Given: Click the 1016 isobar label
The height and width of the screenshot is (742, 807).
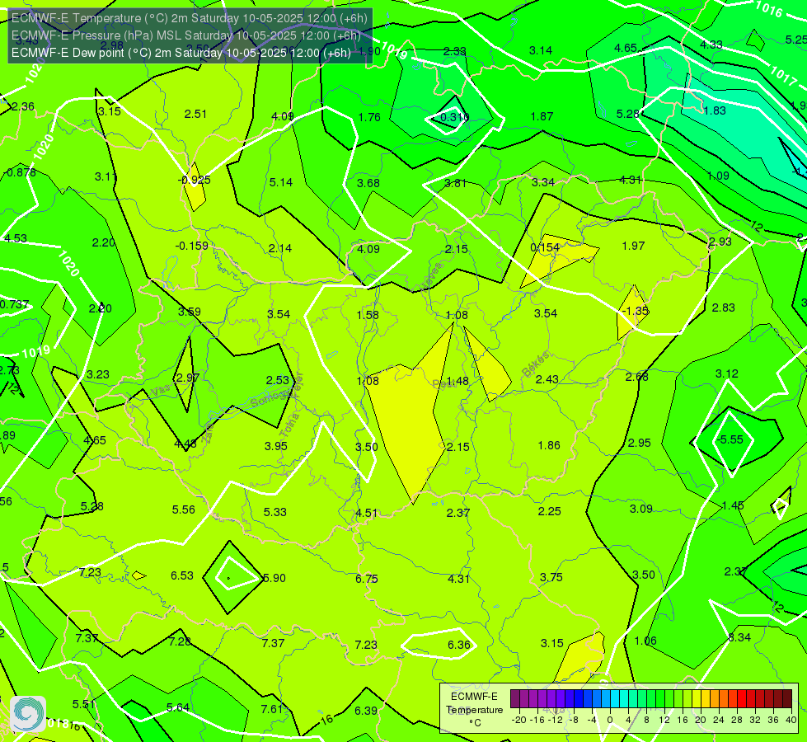Looking at the screenshot, I should (769, 9).
